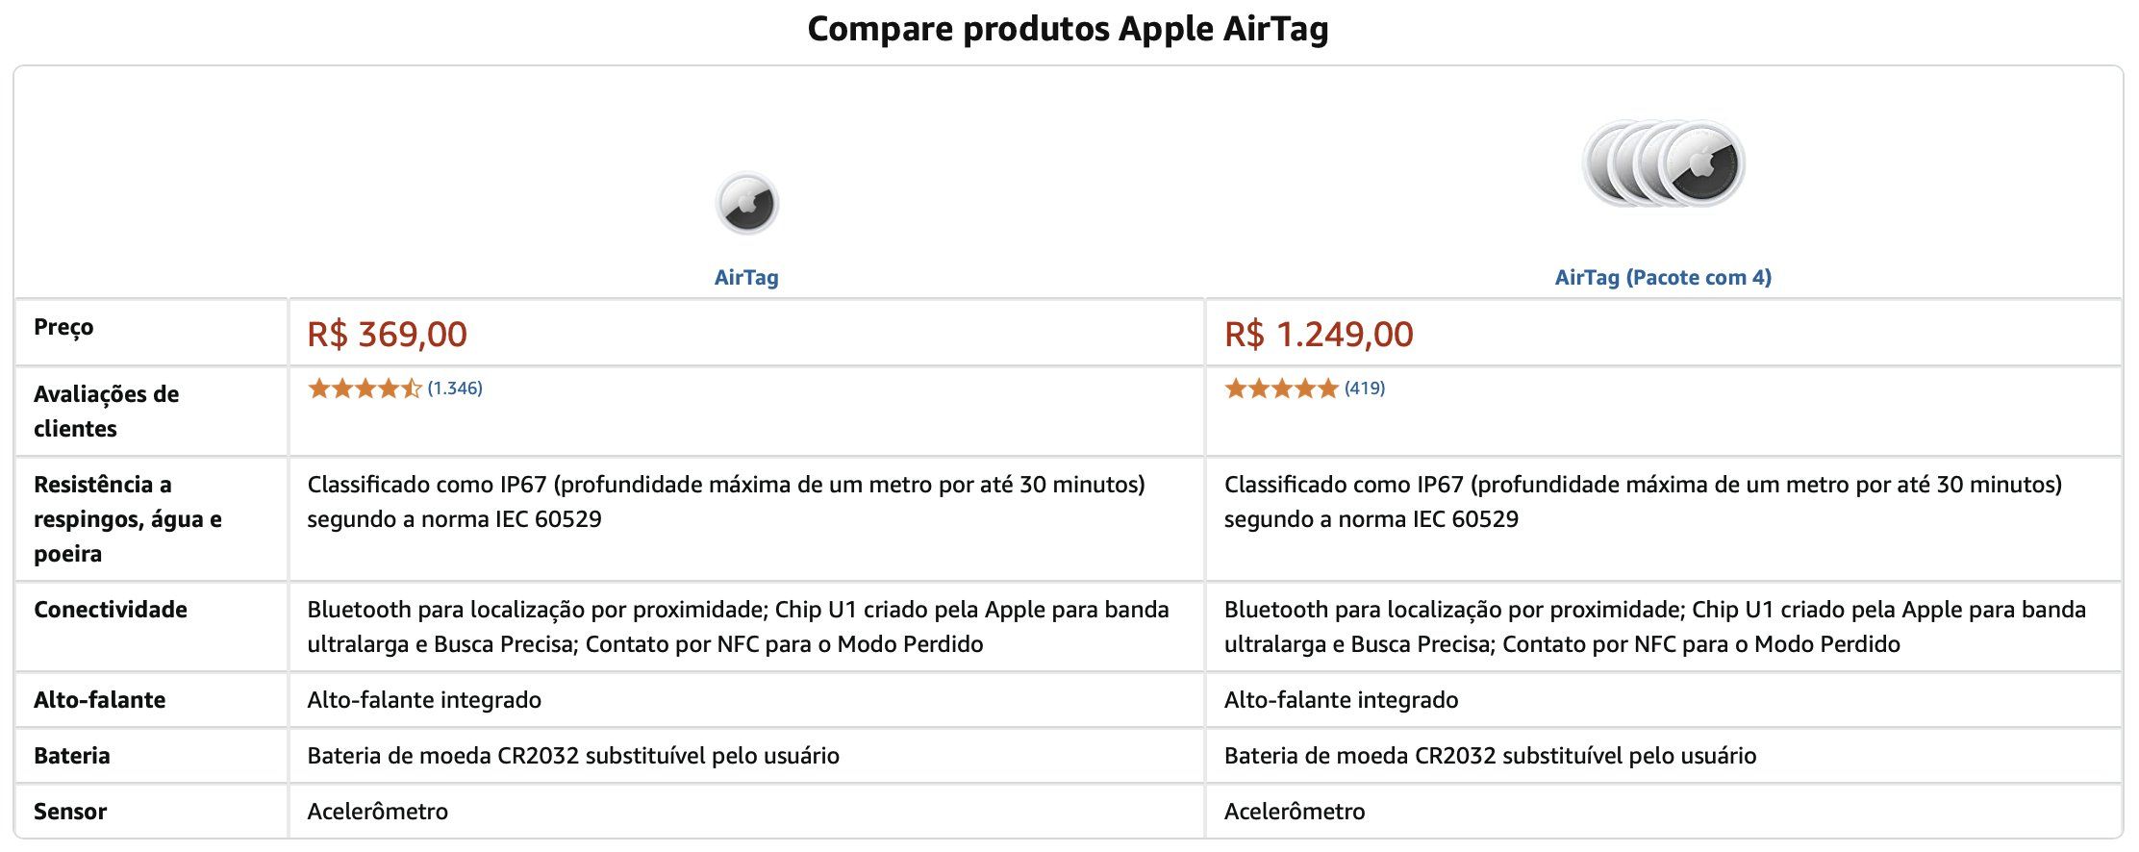Open the AirTag 4-pack product image
This screenshot has width=2139, height=852.
click(1663, 163)
